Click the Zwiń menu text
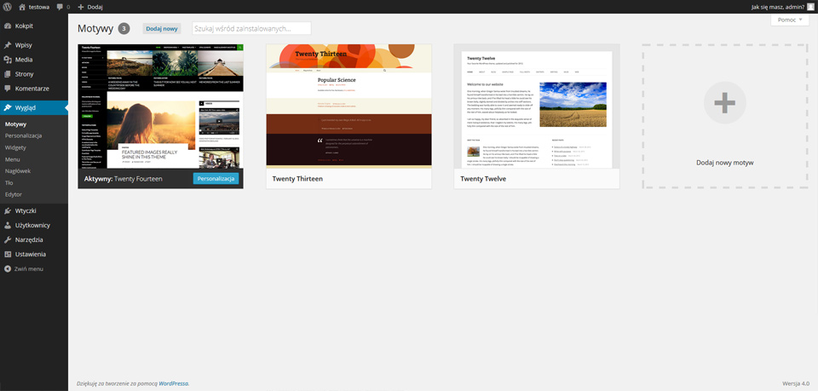Viewport: 818px width, 391px height. coord(29,269)
